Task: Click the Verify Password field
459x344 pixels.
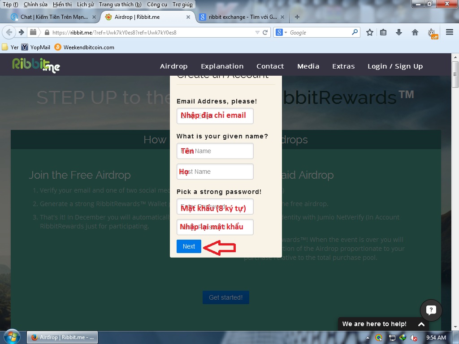Action: [215, 227]
